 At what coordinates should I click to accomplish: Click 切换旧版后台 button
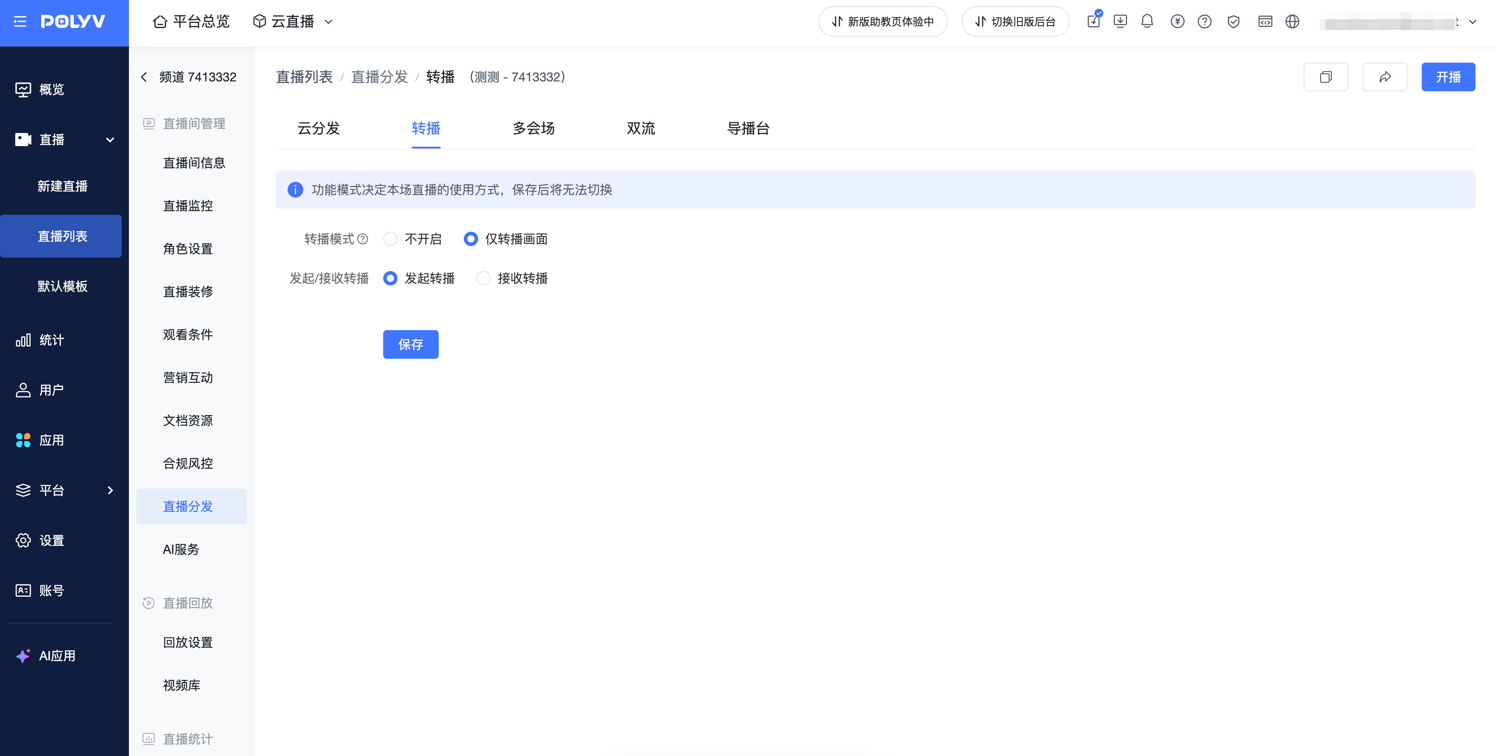tap(1016, 21)
